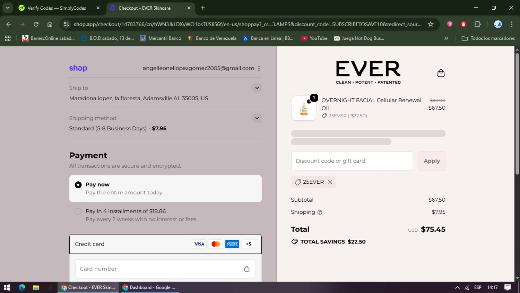This screenshot has width=520, height=293.
Task: Click the Discount code or gift card field
Action: [x=352, y=161]
